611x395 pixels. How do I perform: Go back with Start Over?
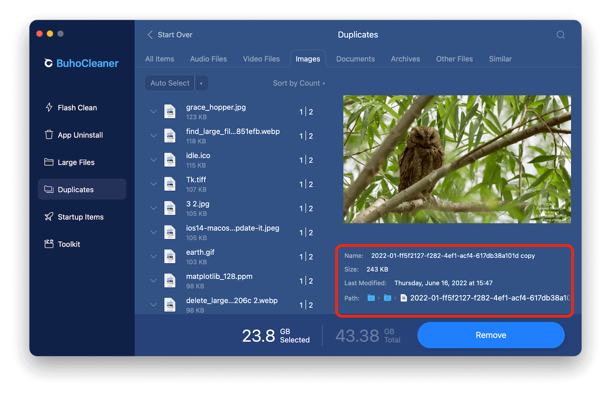tap(170, 35)
